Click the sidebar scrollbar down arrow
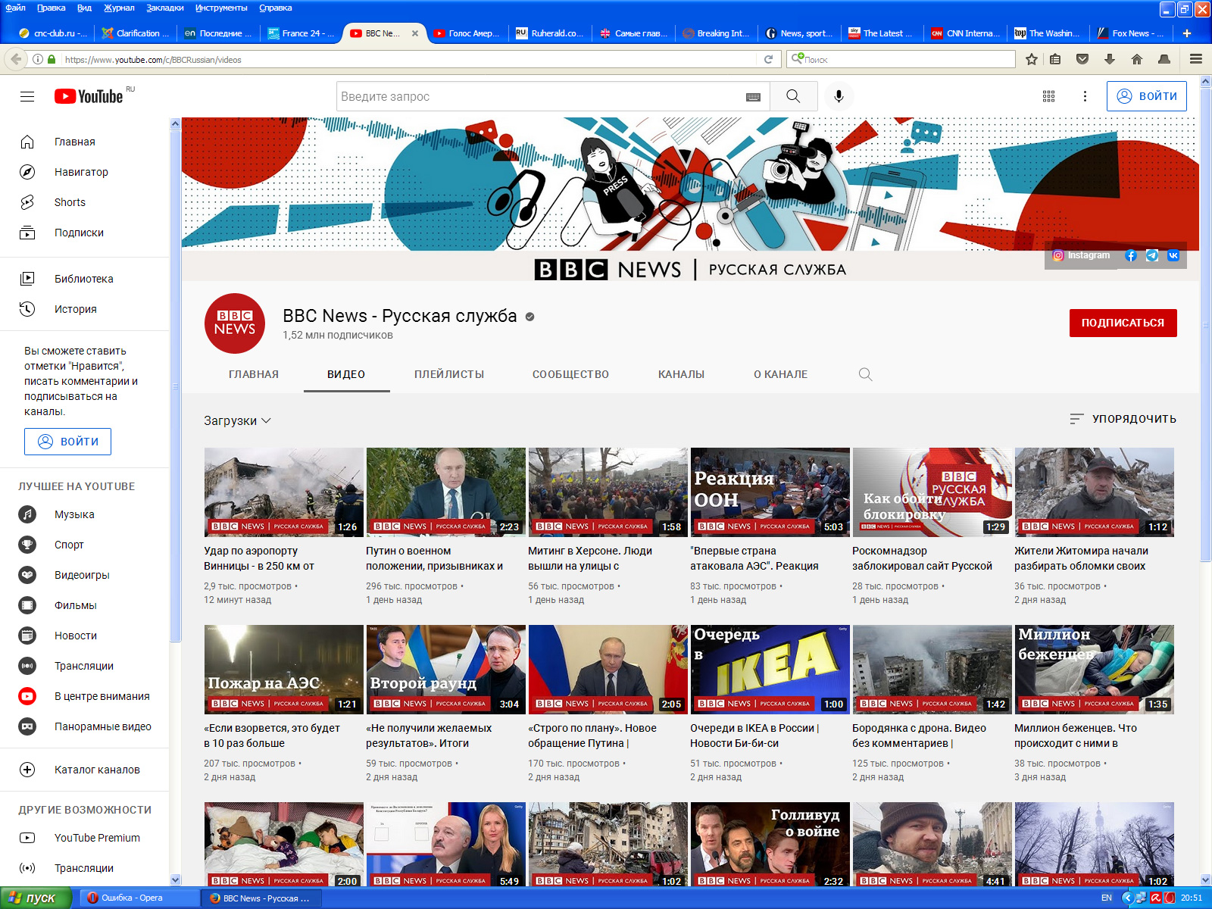This screenshot has width=1212, height=909. point(176,879)
